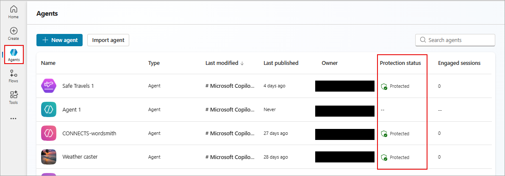The height and width of the screenshot is (176, 505).
Task: Click the CONNECTS-wordsmith pink icon
Action: coord(49,133)
